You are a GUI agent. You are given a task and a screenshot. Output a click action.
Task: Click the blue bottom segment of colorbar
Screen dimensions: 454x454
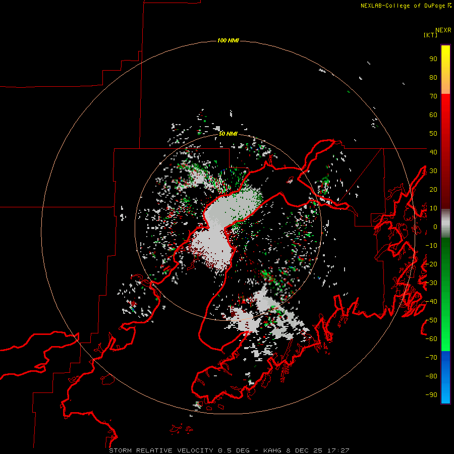(x=445, y=377)
